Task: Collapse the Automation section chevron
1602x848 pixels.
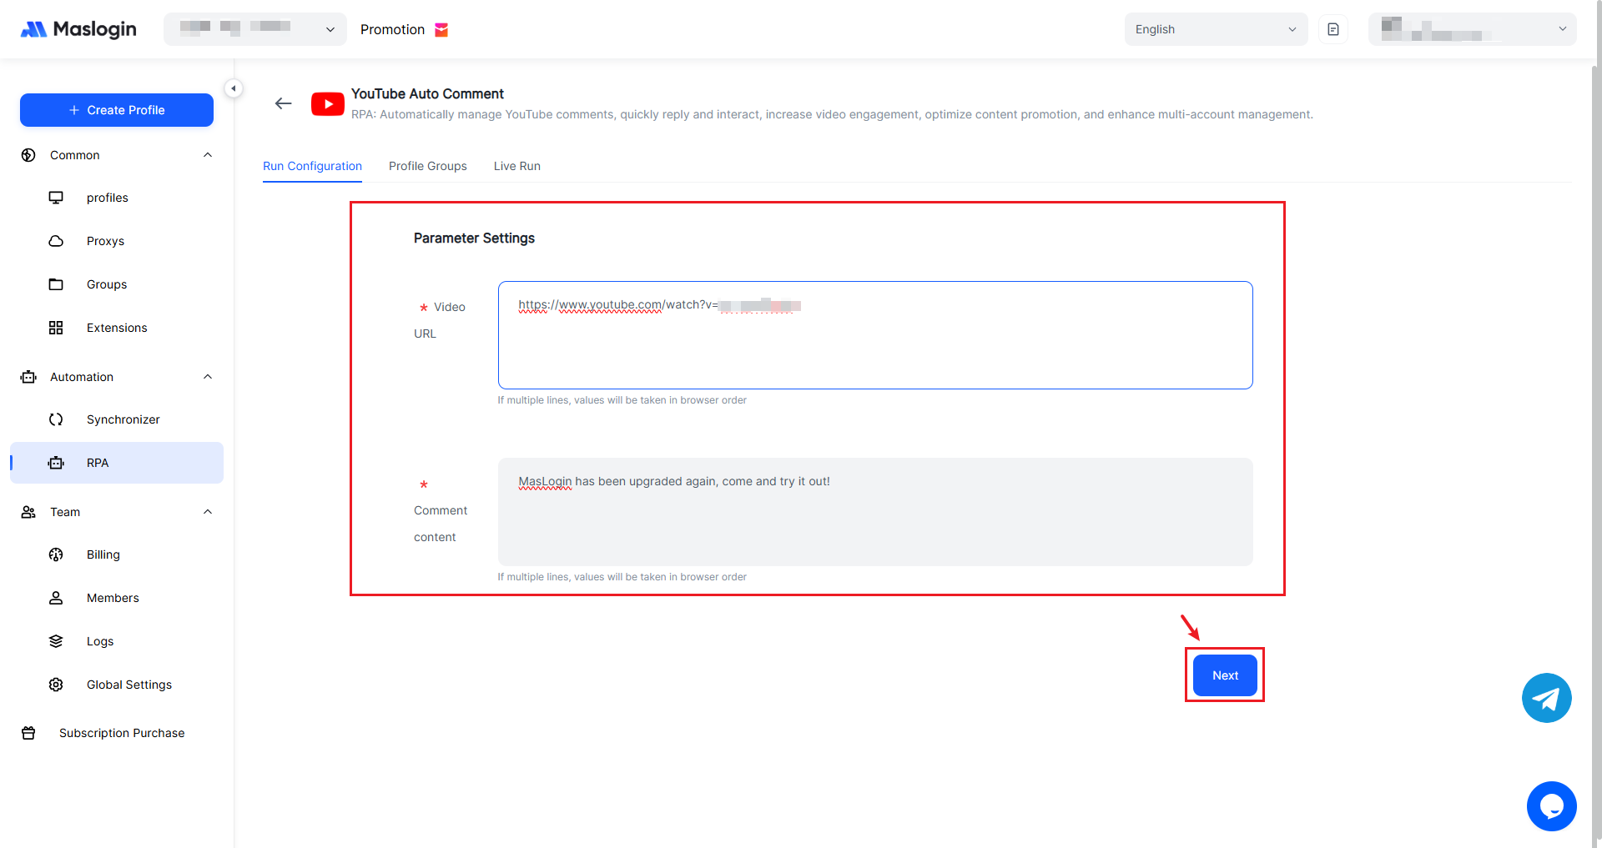Action: 208,377
